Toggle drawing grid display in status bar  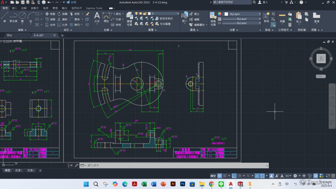[219, 176]
